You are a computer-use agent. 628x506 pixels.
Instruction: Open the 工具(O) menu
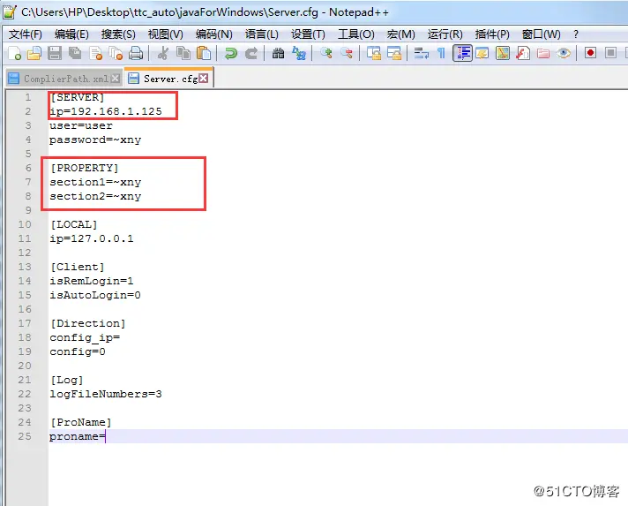[x=356, y=34]
